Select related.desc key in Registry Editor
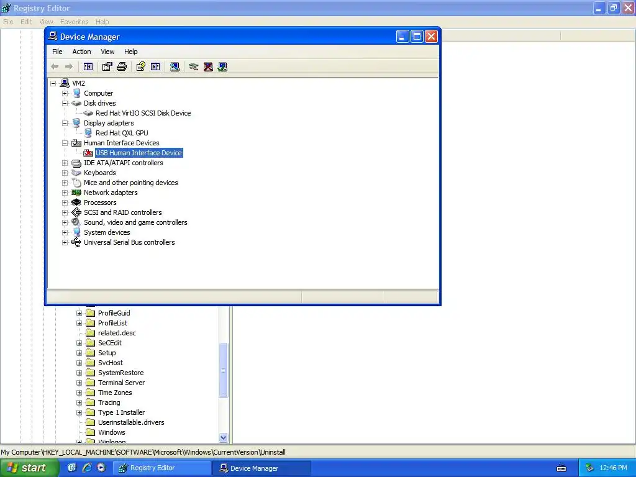This screenshot has width=636, height=477. [117, 333]
